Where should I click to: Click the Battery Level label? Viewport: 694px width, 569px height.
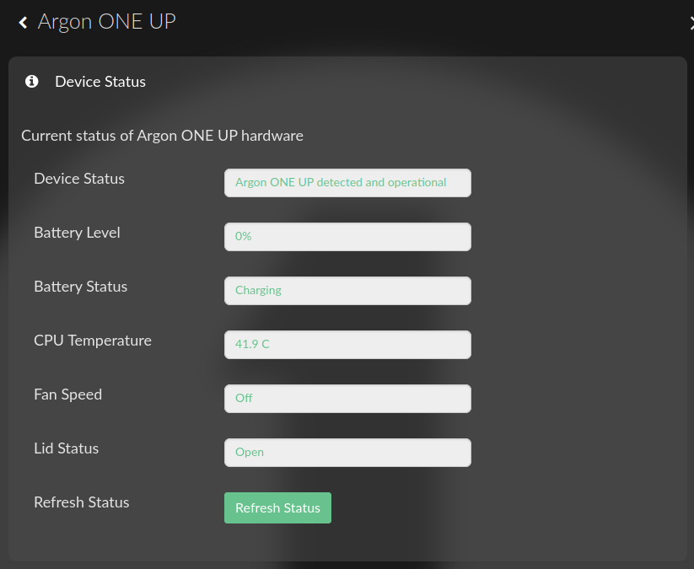[77, 233]
